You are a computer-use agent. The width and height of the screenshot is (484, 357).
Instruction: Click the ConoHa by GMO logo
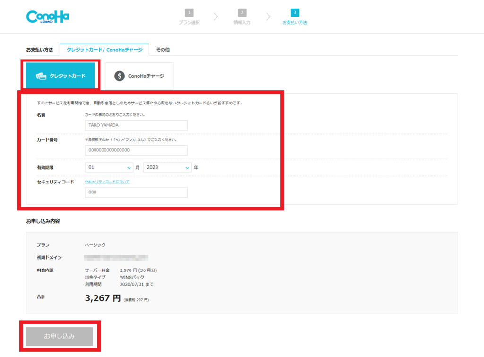48,17
